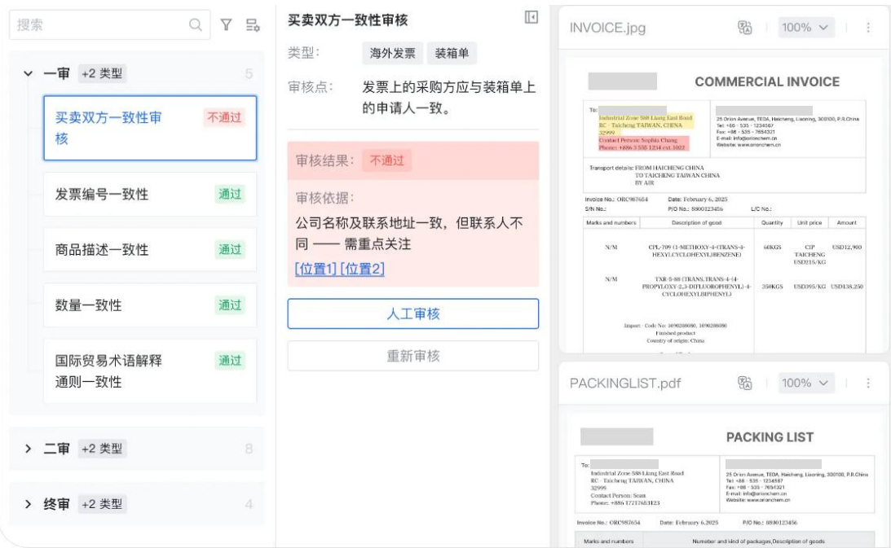
Task: Open the filter funnel icon
Action: point(226,25)
